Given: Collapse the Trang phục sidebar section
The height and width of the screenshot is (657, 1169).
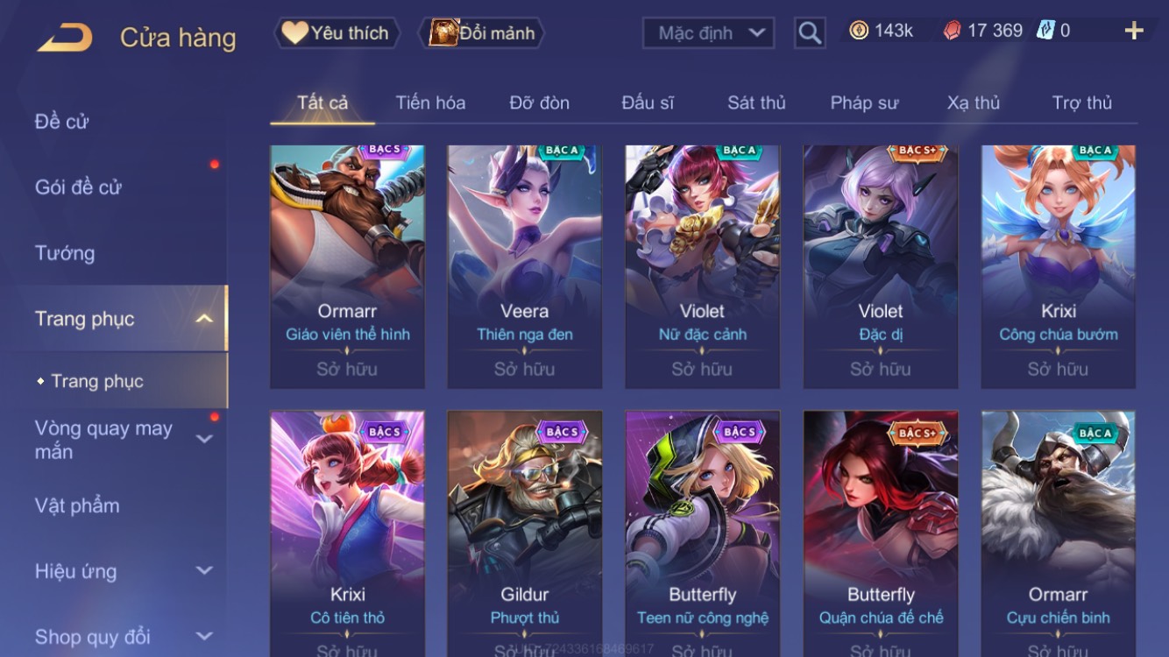Looking at the screenshot, I should coord(204,319).
